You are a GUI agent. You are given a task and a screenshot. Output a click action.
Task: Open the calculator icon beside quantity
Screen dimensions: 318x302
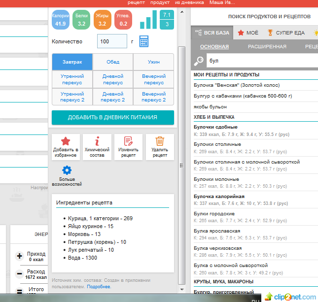click(x=144, y=41)
